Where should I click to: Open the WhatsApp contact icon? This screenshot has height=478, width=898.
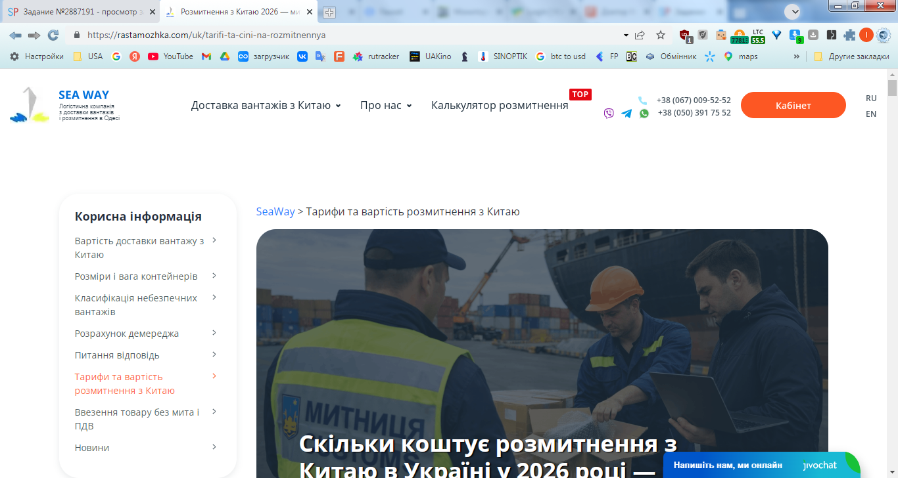click(644, 113)
